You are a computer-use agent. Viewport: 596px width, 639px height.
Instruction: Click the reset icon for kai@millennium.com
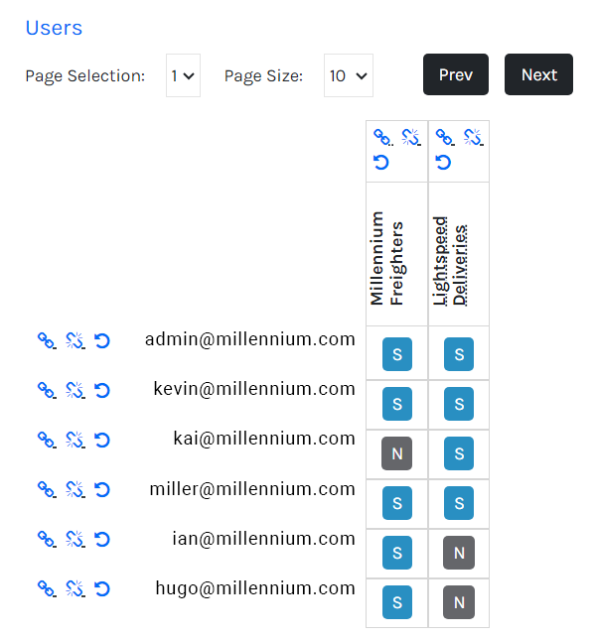coord(102,441)
